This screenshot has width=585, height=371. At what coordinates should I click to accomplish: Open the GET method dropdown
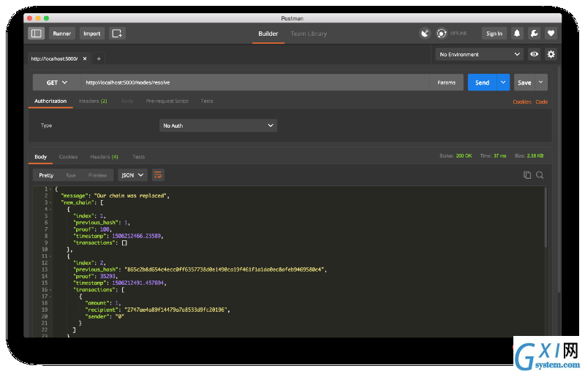click(57, 83)
